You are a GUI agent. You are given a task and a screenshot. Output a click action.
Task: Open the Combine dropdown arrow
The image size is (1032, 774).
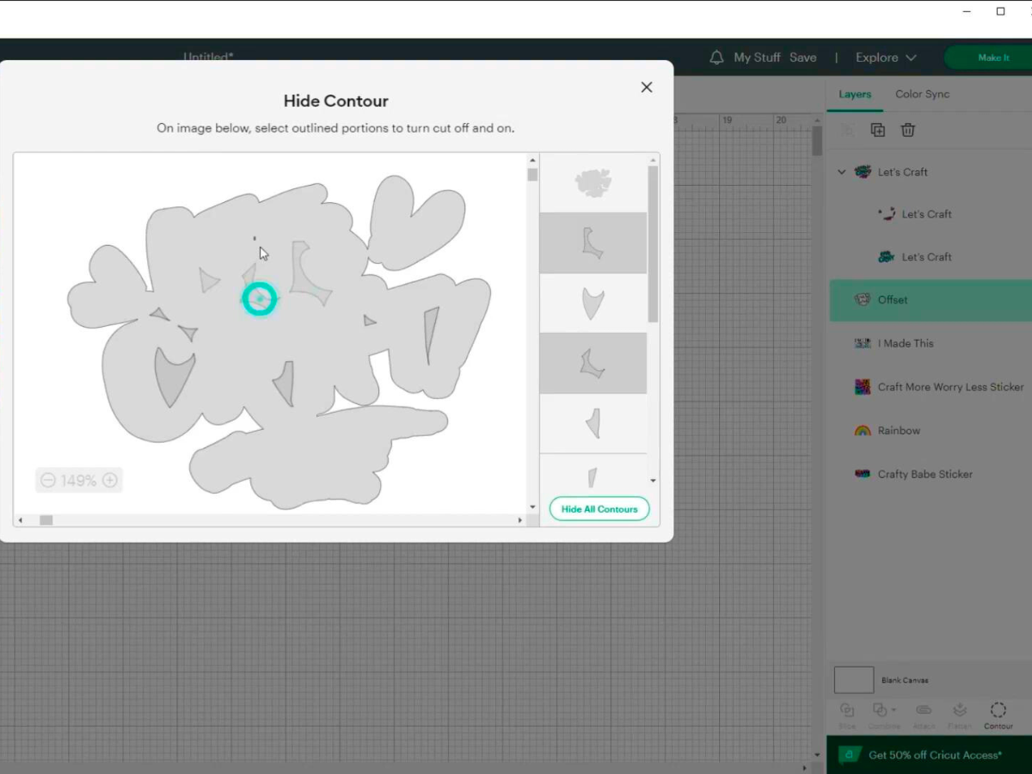point(894,710)
